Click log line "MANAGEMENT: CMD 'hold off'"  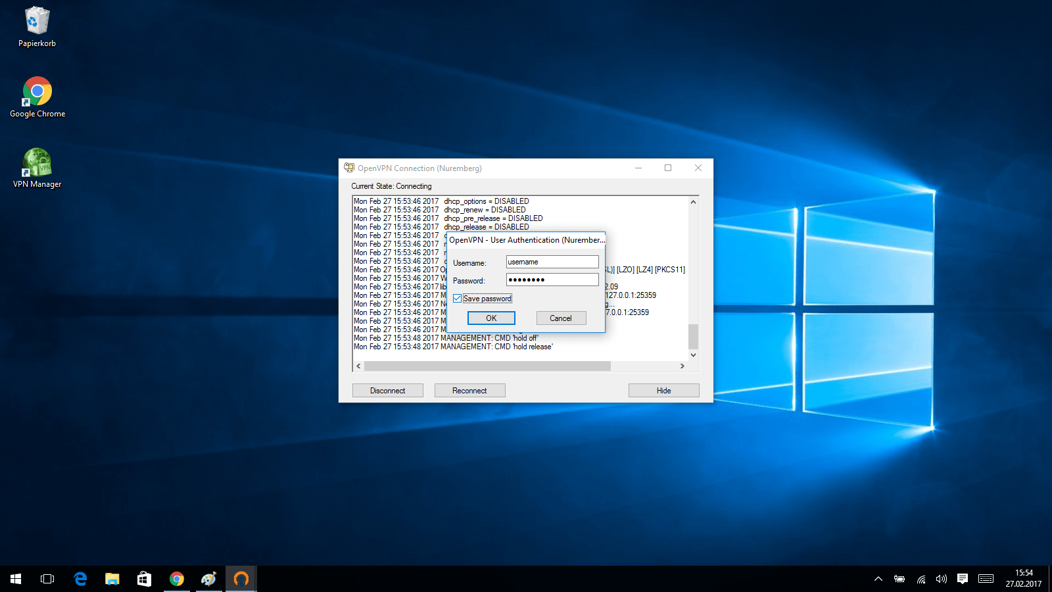[489, 338]
